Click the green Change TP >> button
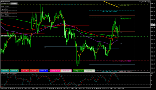Image resolution: width=156 pixels, height=90 pixels. coord(78,71)
